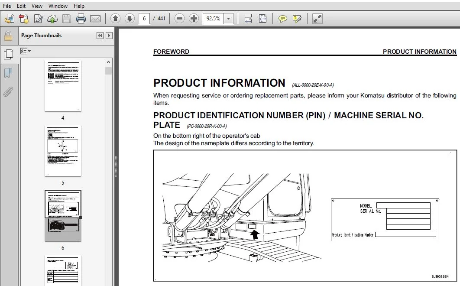Click the Save disk icon

tap(67, 19)
